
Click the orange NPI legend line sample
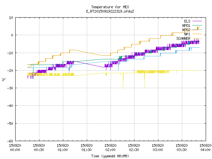[197, 34]
